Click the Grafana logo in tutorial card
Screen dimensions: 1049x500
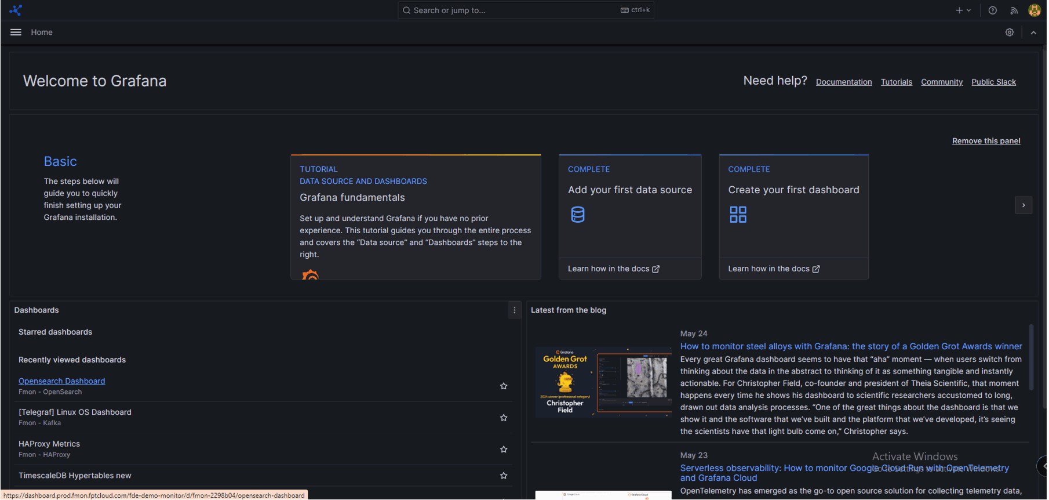point(311,274)
